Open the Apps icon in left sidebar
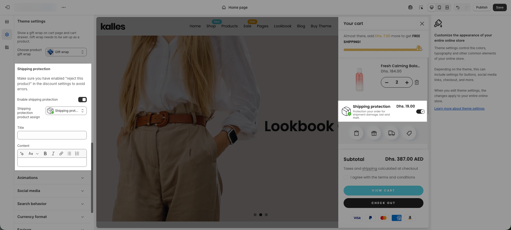The width and height of the screenshot is (511, 230). 7,47
